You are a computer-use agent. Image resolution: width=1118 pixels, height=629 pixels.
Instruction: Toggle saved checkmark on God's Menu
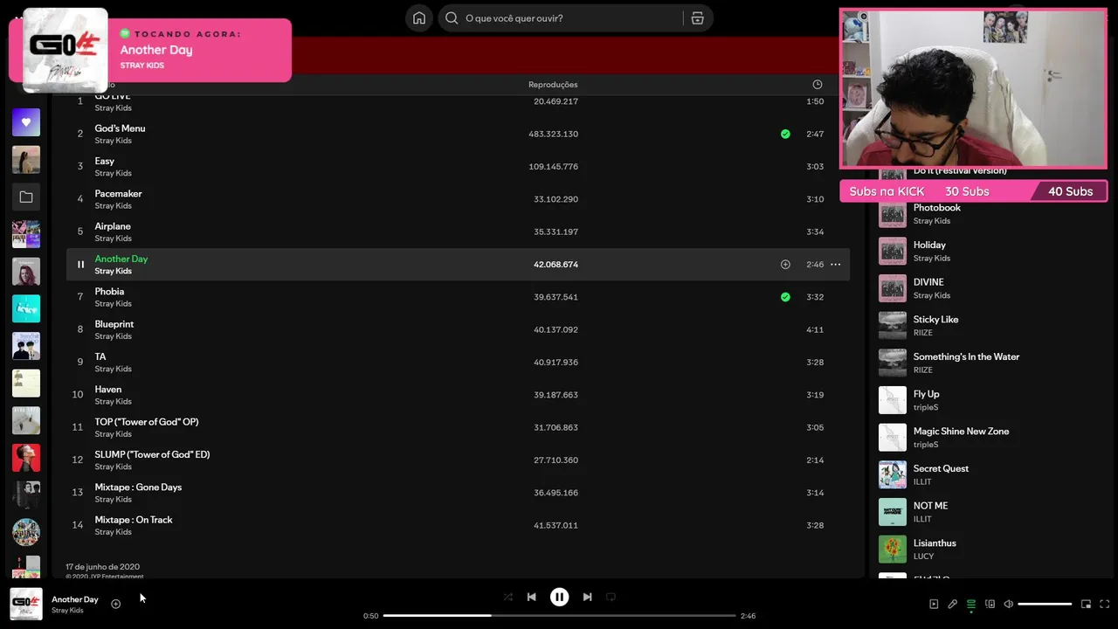(x=785, y=135)
